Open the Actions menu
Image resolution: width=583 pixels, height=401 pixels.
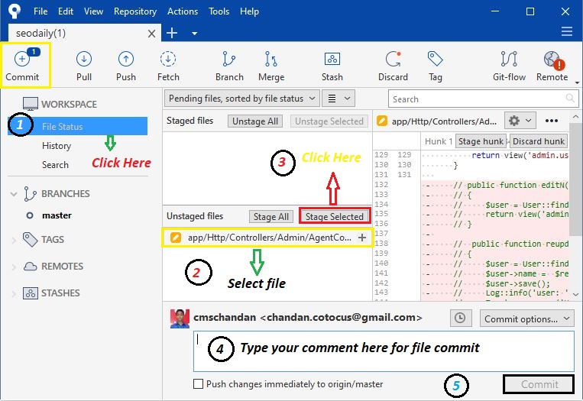point(182,11)
